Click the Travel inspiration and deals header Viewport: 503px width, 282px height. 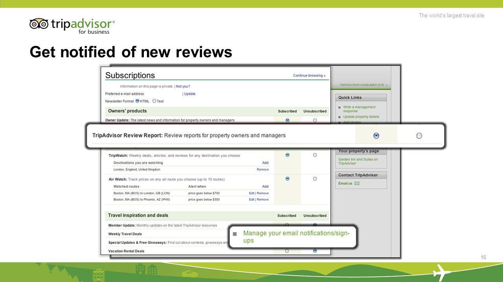click(x=138, y=215)
